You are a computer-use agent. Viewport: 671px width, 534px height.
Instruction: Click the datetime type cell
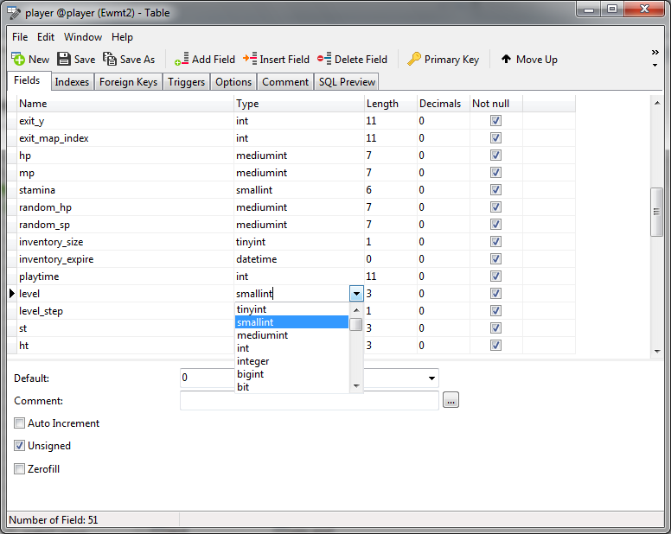tap(299, 259)
